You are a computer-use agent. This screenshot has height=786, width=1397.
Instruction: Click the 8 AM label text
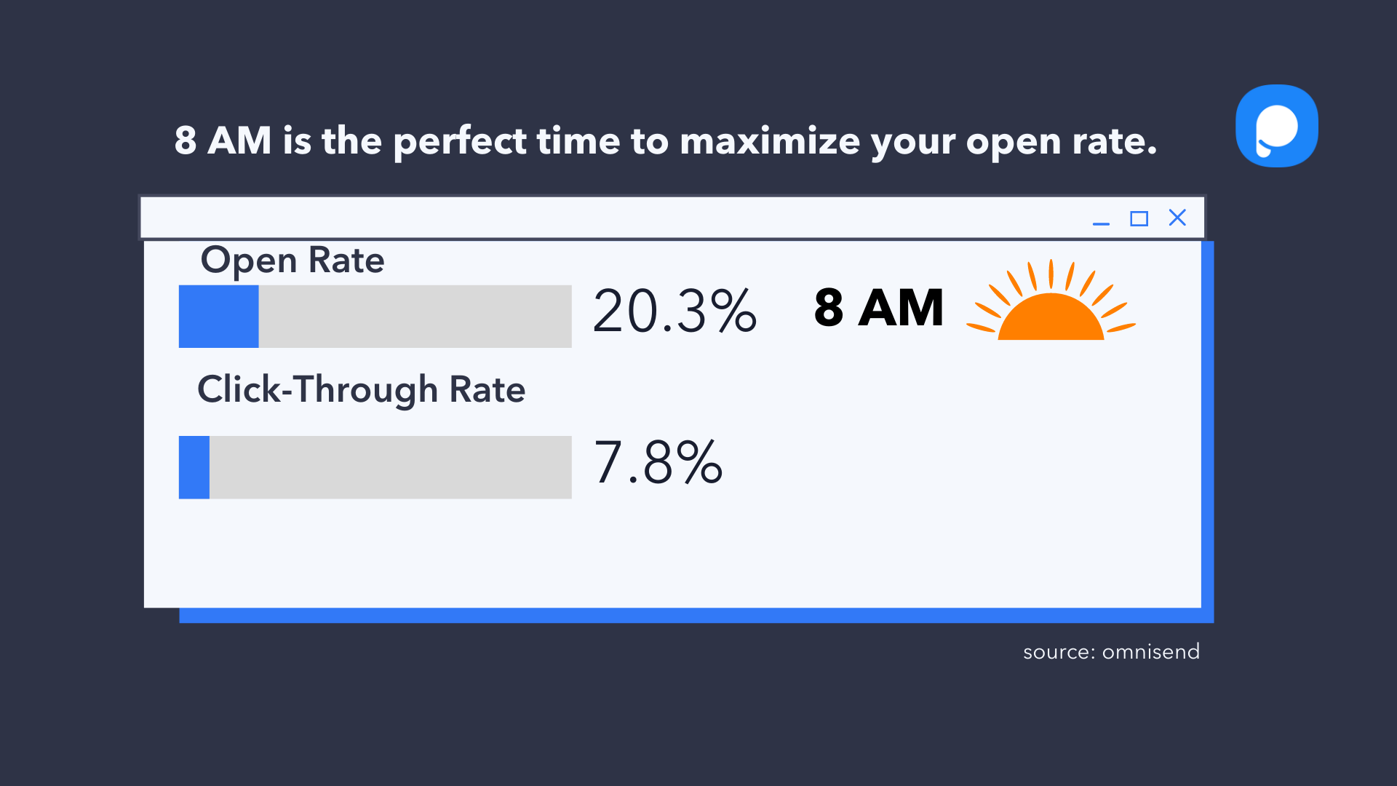(x=878, y=307)
